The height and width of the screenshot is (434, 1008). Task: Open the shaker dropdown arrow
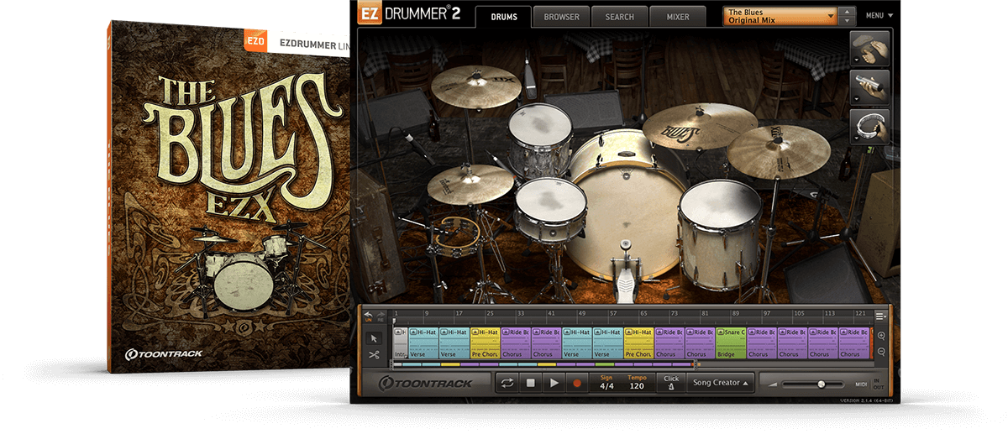[856, 99]
